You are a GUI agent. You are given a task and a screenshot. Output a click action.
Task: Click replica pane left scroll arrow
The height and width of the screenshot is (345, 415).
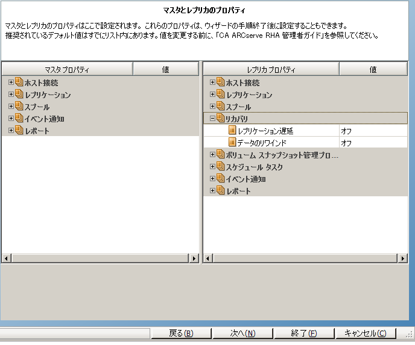[x=208, y=258]
